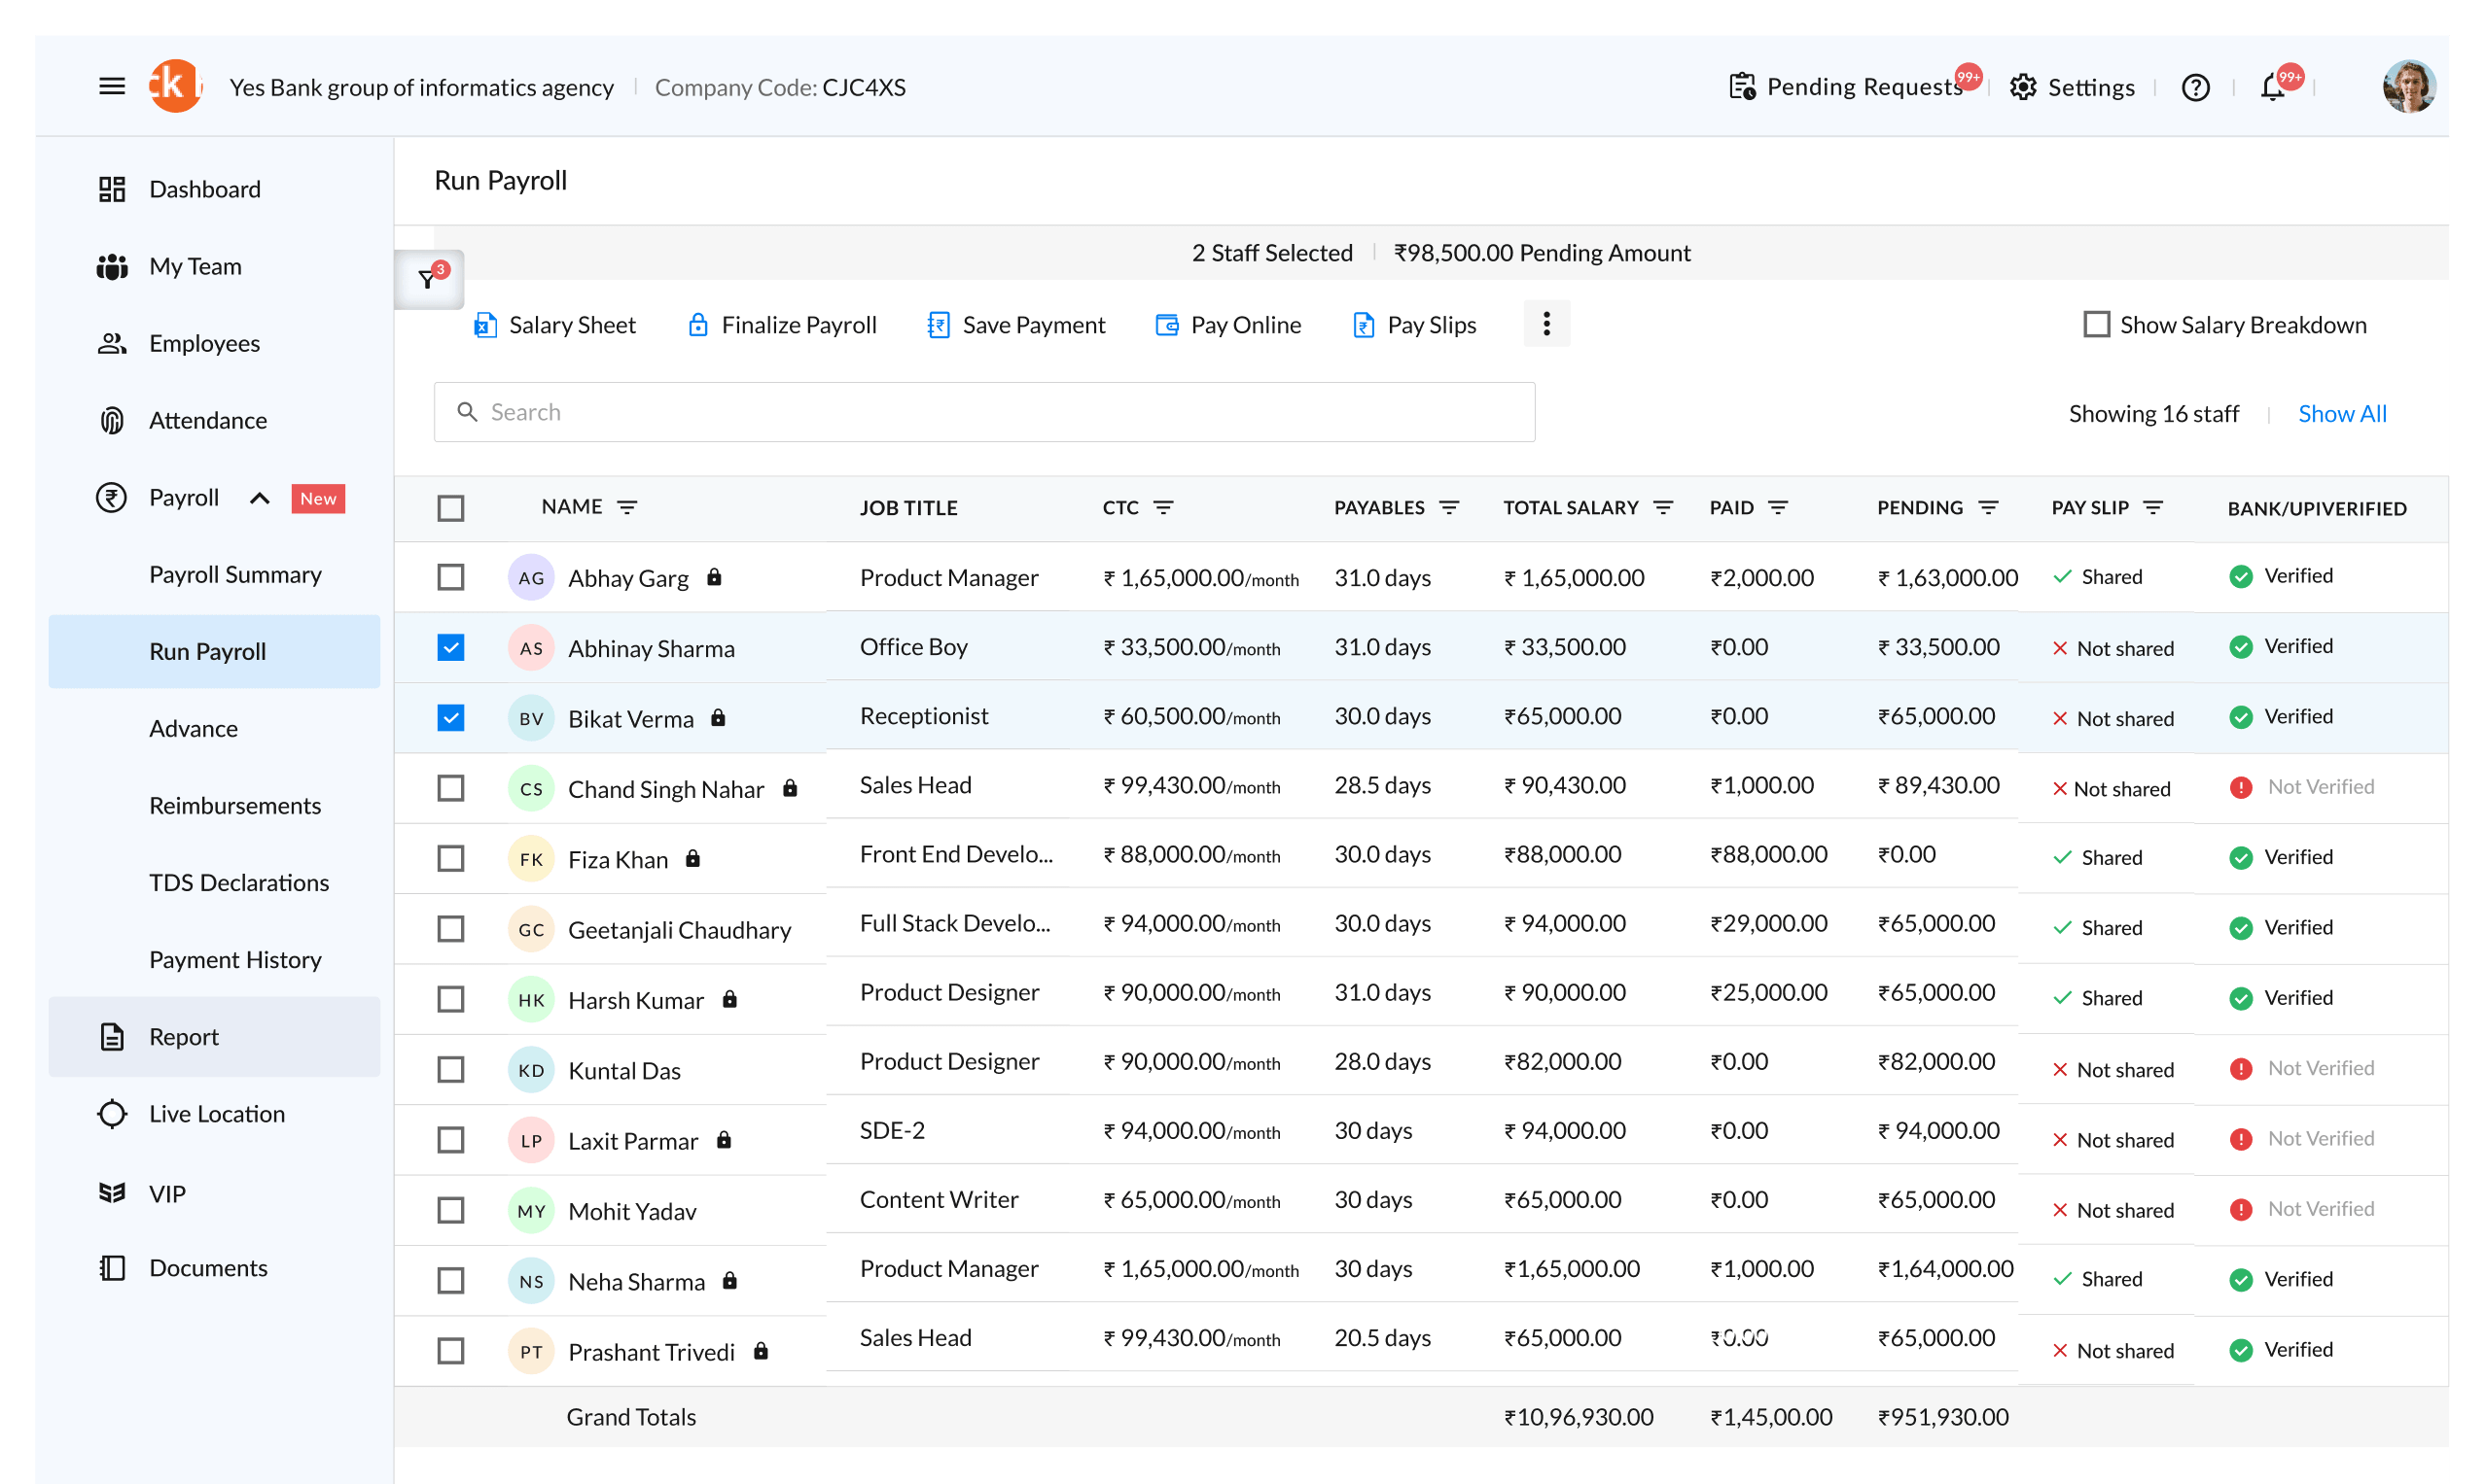Open Pending Requests
Viewport: 2485px width, 1484px height.
tap(1845, 87)
